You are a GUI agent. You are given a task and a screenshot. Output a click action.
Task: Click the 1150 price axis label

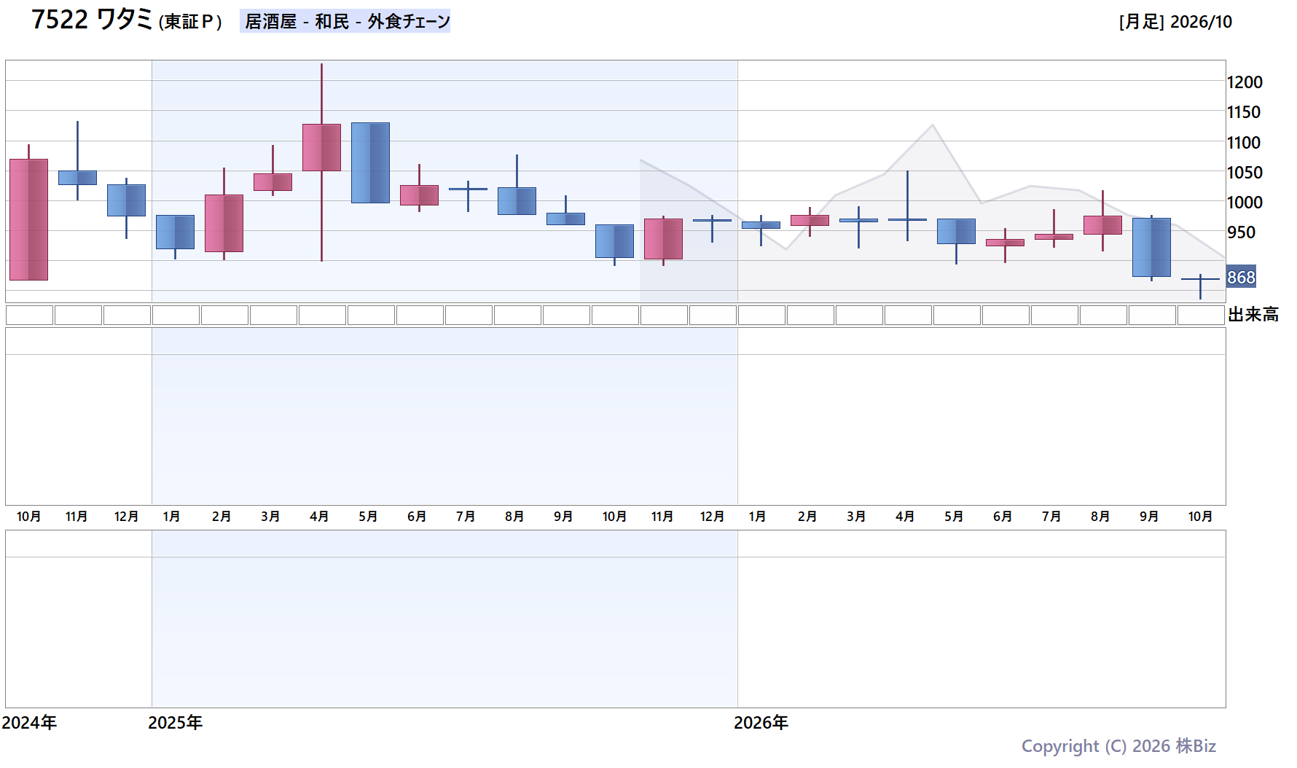pos(1244,112)
